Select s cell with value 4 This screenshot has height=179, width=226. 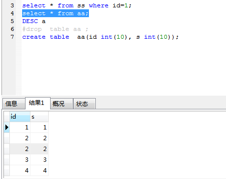39,171
